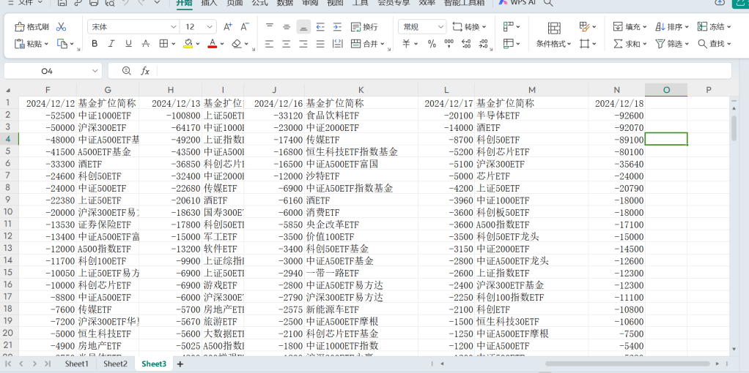Click the add new sheet plus icon
Viewport: 749px width, 373px height.
(180, 363)
